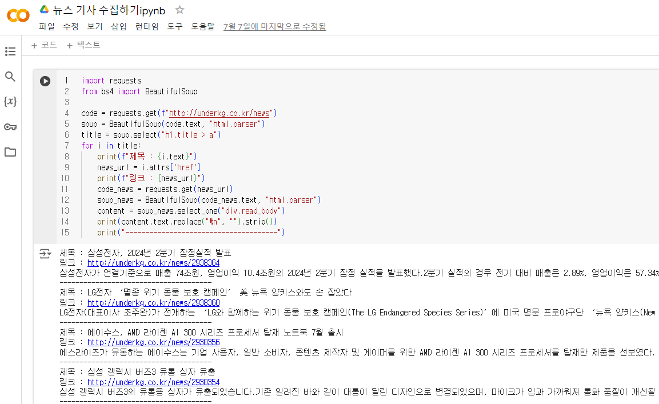
Task: Open the 보기 menu
Action: (x=94, y=26)
